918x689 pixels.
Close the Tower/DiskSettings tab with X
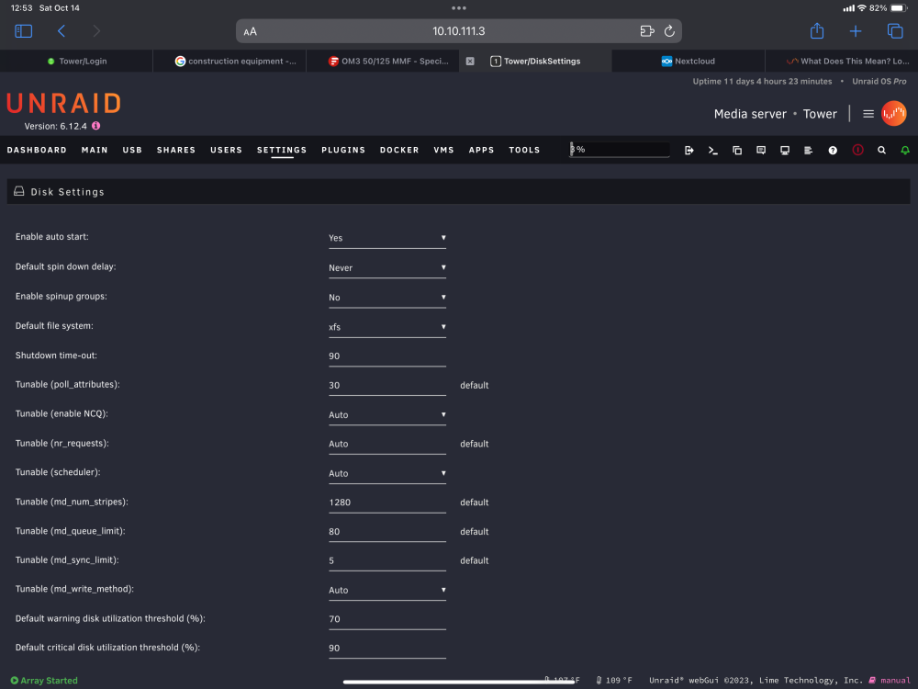(470, 61)
